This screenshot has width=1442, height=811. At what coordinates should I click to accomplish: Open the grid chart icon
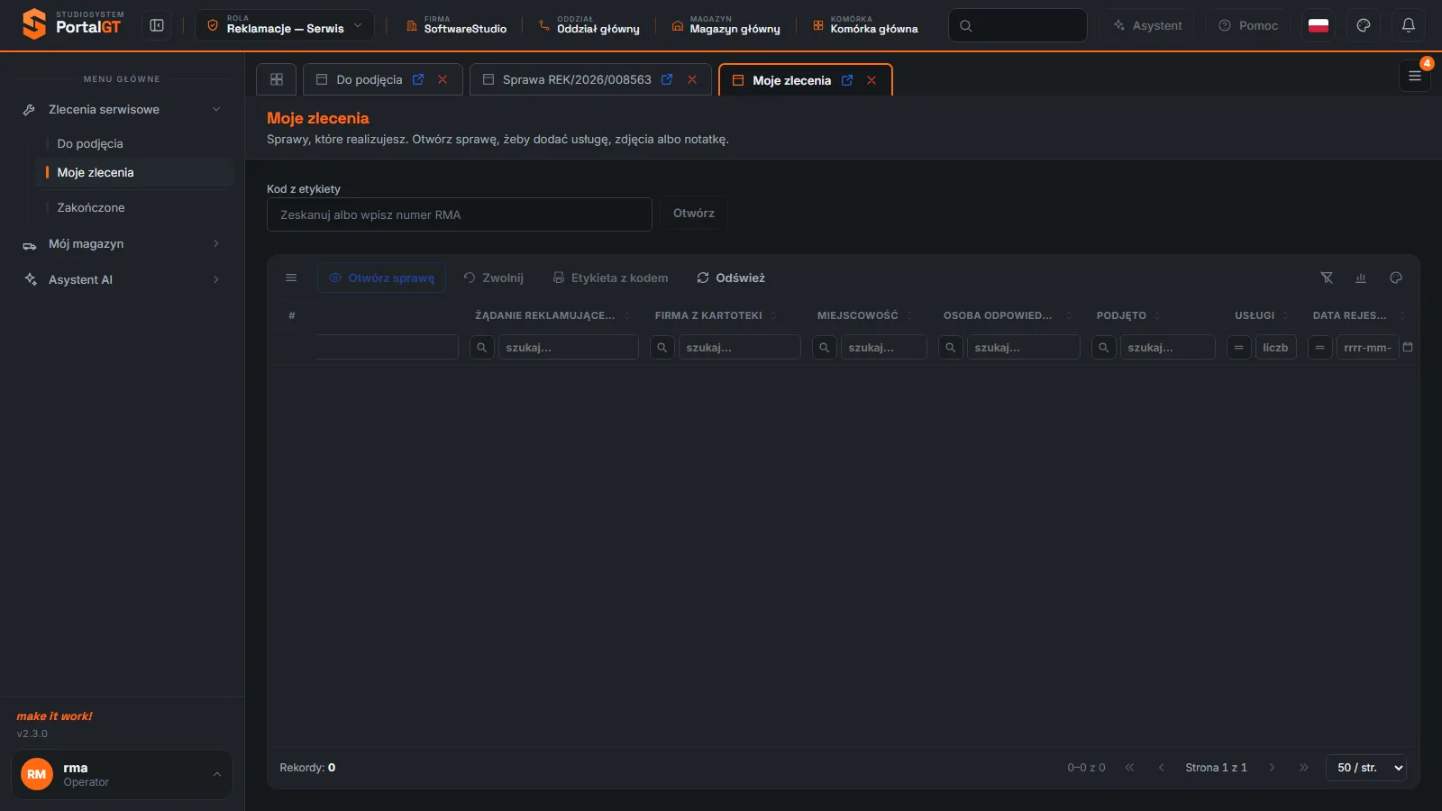pyautogui.click(x=1361, y=278)
